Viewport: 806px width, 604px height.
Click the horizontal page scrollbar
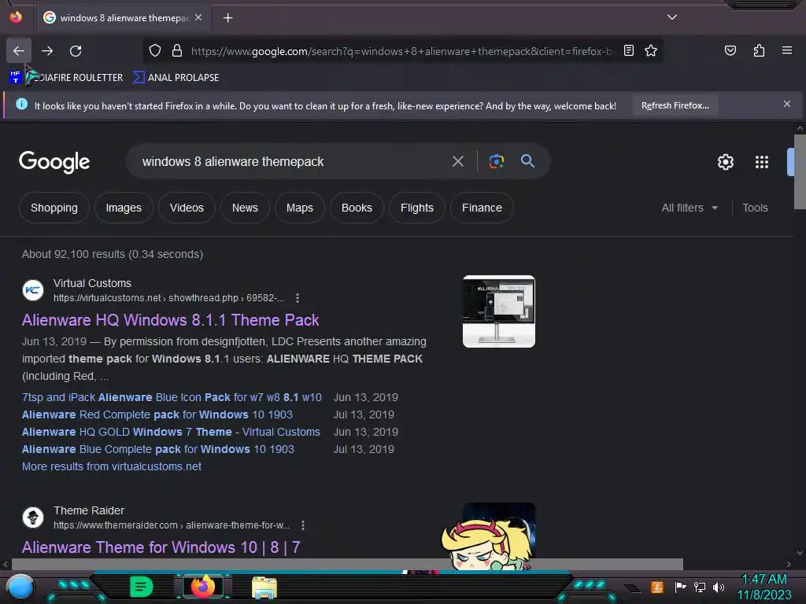pos(347,564)
